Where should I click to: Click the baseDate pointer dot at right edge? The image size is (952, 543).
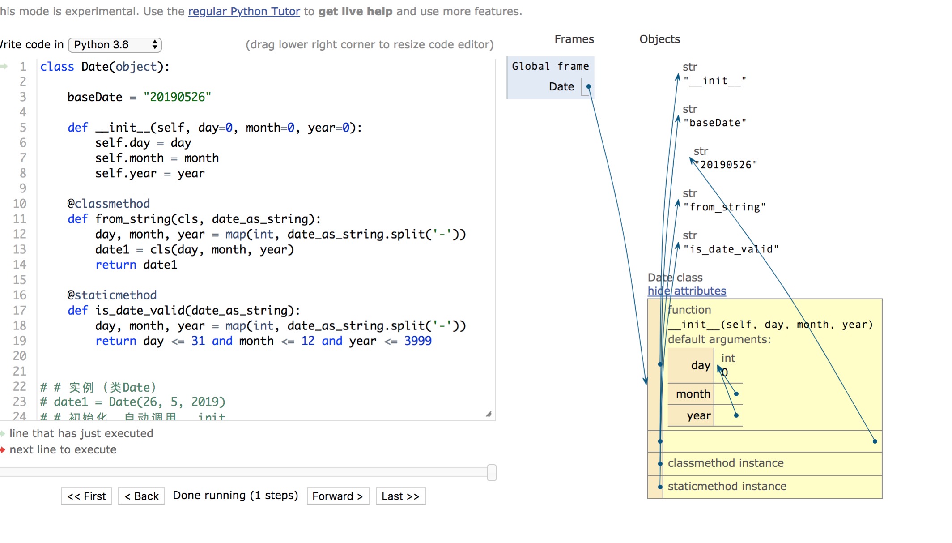[875, 441]
